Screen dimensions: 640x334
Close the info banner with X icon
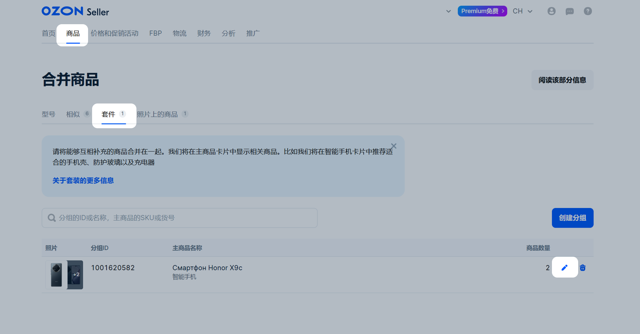[394, 146]
